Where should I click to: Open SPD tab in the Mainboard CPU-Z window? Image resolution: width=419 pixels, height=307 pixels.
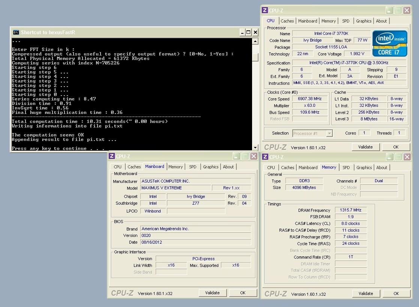coord(193,166)
